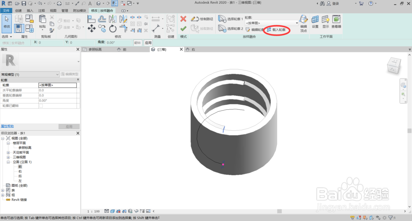Viewport: 412px width, 221px height.
Task: Switch to the 创建 ribbon tab
Action: pos(19,11)
